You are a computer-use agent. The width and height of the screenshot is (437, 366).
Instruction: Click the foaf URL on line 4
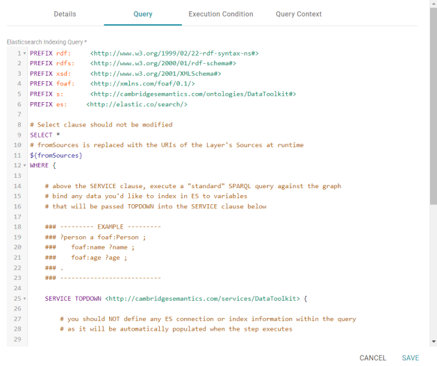tap(142, 83)
